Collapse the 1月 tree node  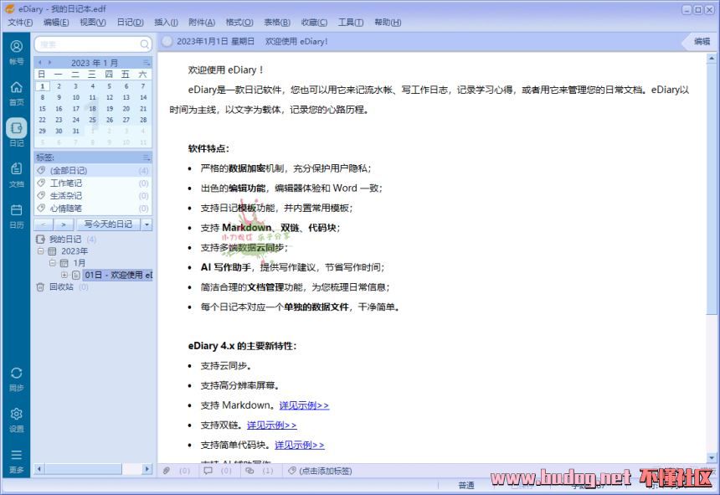pyautogui.click(x=53, y=263)
